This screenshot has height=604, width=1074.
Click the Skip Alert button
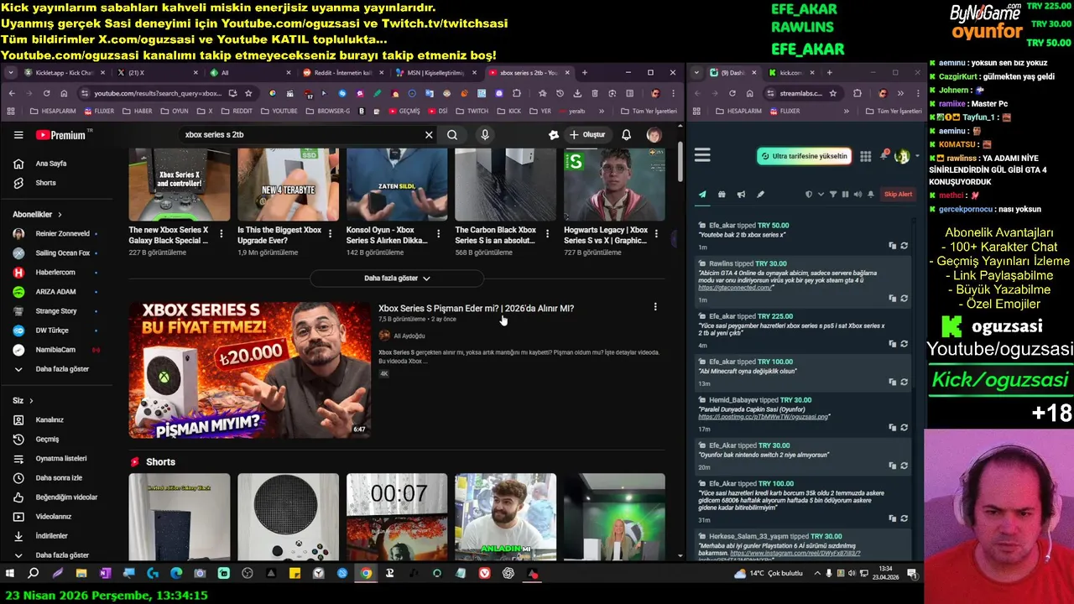898,195
